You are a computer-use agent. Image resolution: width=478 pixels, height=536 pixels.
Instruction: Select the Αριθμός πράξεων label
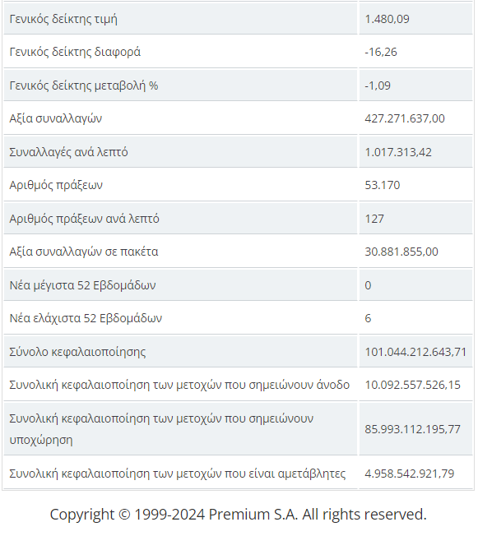(x=56, y=185)
